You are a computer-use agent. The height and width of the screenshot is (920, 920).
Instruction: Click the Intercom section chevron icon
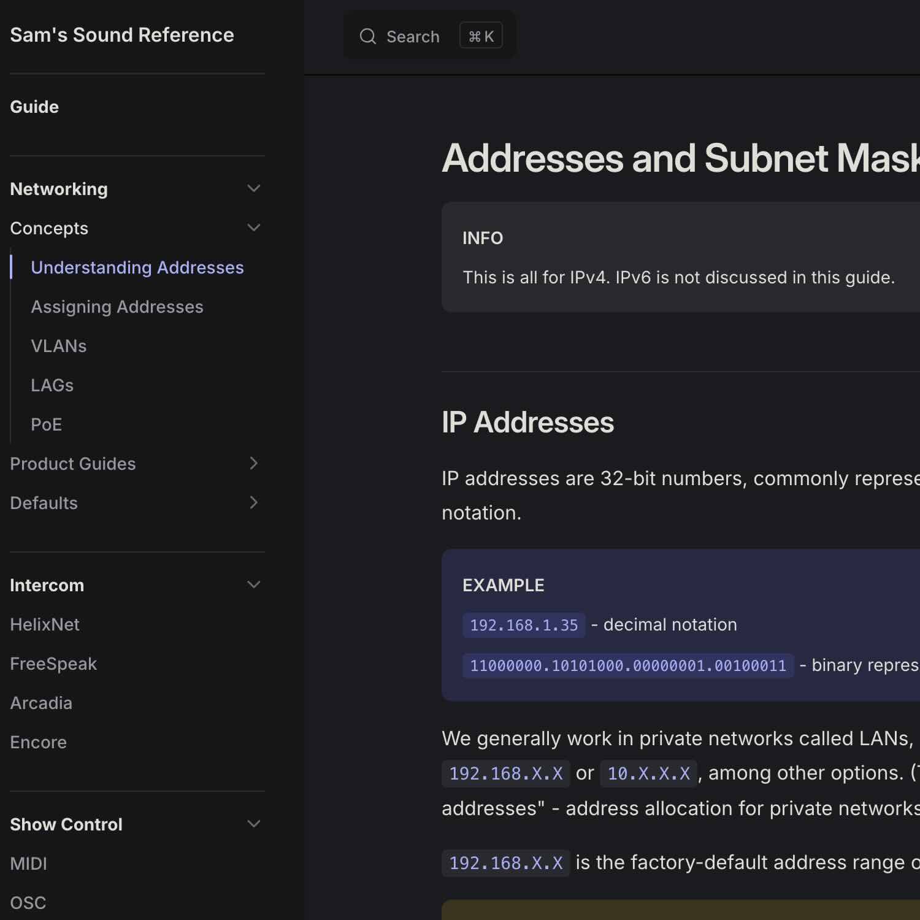pyautogui.click(x=254, y=585)
